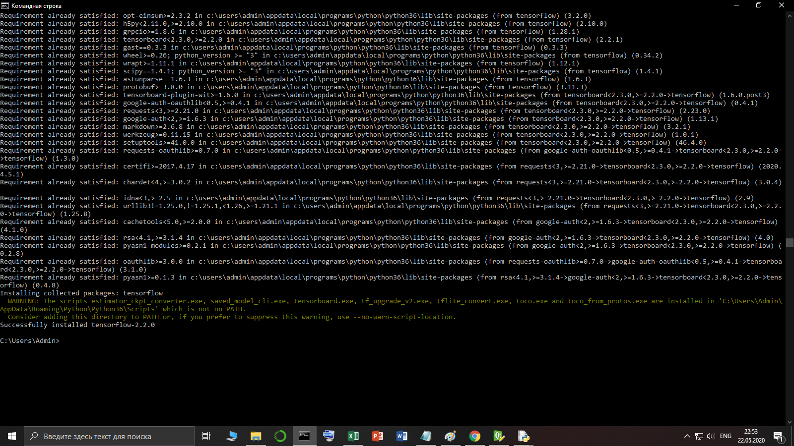Open the Command Prompt window system menu icon
Image resolution: width=794 pixels, height=446 pixels.
[x=5, y=5]
